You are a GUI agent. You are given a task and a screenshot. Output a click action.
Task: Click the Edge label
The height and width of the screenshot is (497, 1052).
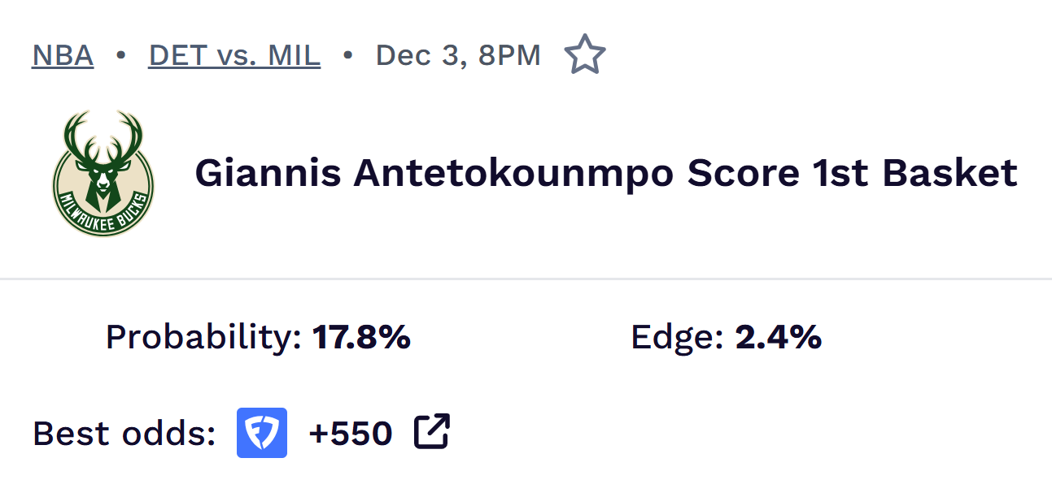click(677, 337)
